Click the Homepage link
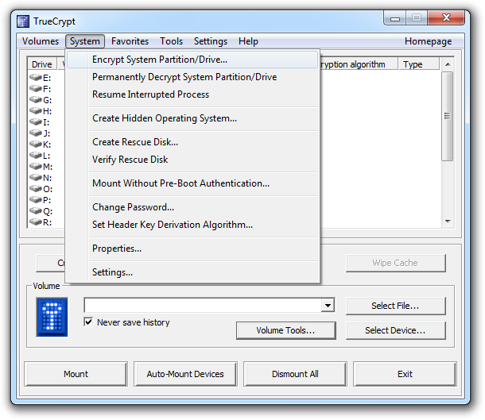 (x=428, y=41)
